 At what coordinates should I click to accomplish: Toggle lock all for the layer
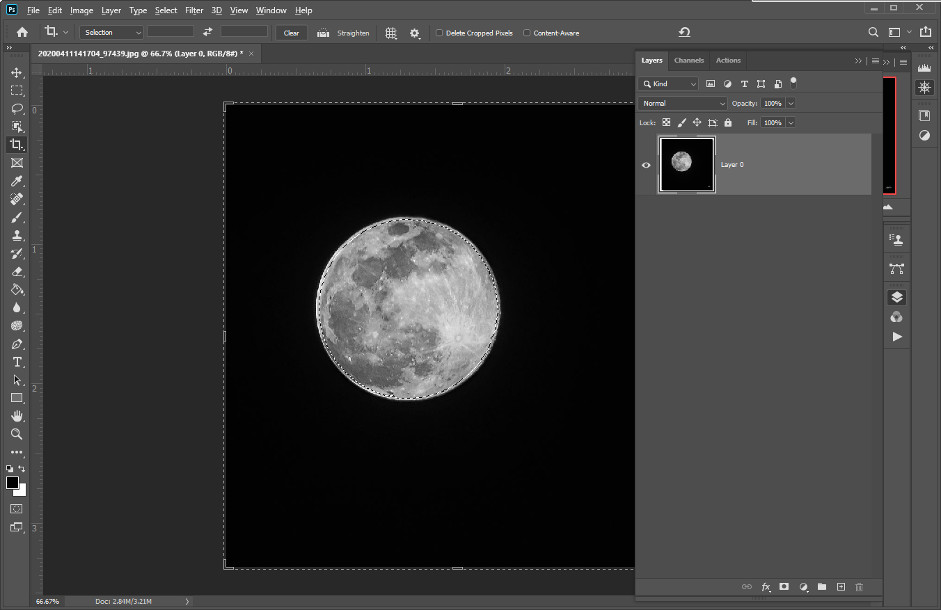point(728,122)
